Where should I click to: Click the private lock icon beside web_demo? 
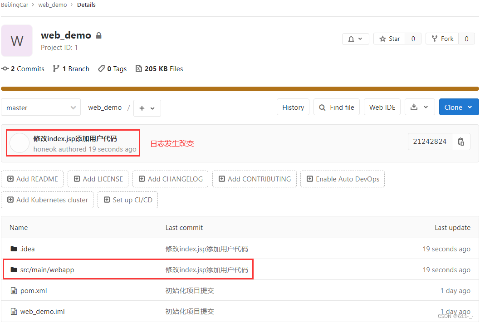[x=98, y=35]
